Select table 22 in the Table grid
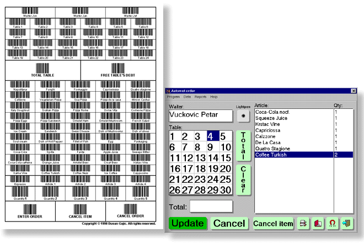Viewport: 364px width, 243px height. (x=188, y=179)
